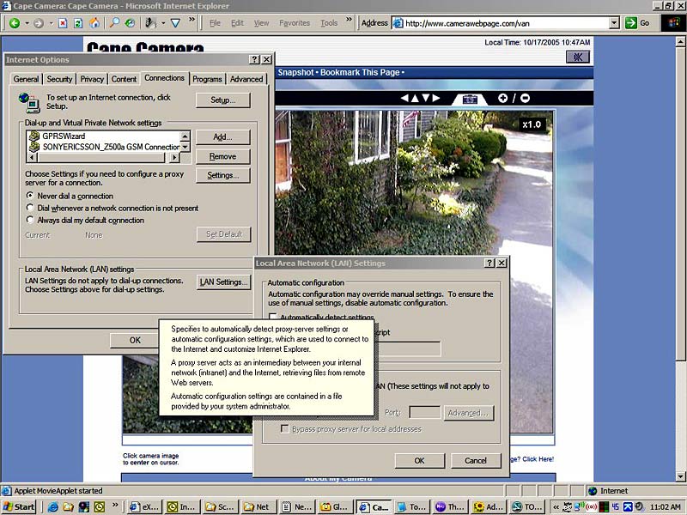Click the Home toolbar icon

coord(94,22)
